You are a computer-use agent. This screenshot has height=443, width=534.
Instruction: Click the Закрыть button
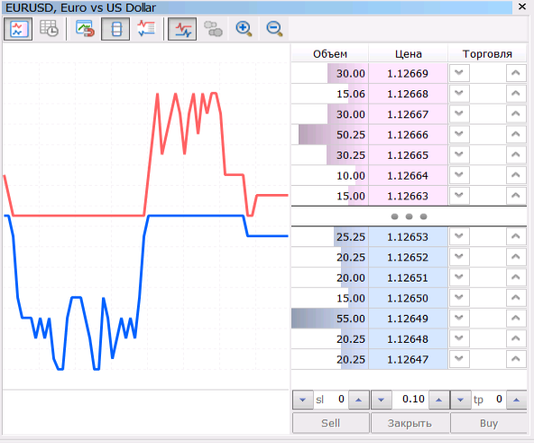click(x=410, y=423)
